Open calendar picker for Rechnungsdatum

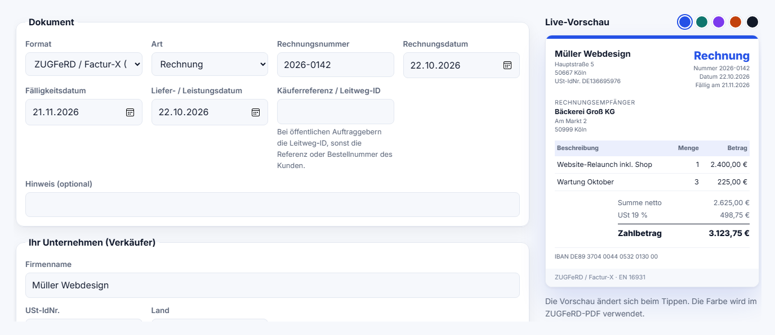pos(507,65)
